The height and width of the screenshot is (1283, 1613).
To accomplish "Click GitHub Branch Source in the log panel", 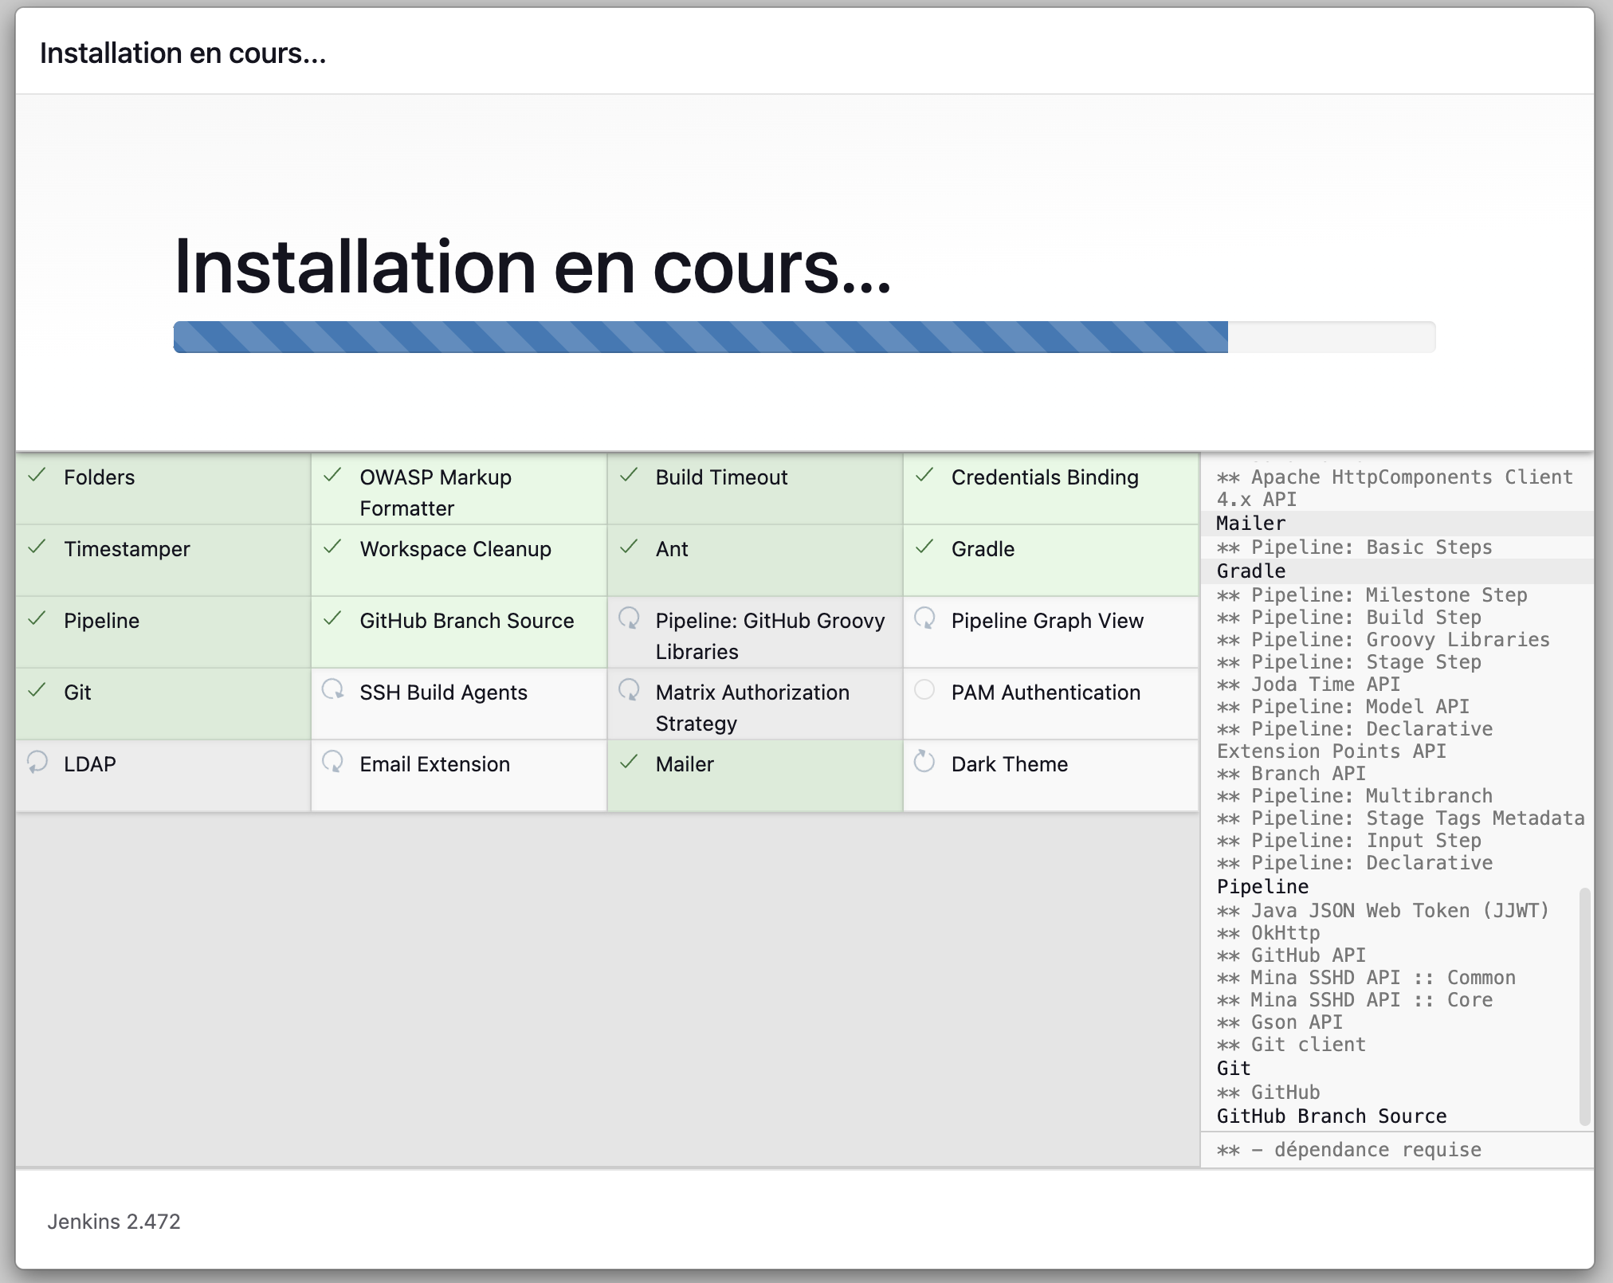I will pos(1331,1116).
